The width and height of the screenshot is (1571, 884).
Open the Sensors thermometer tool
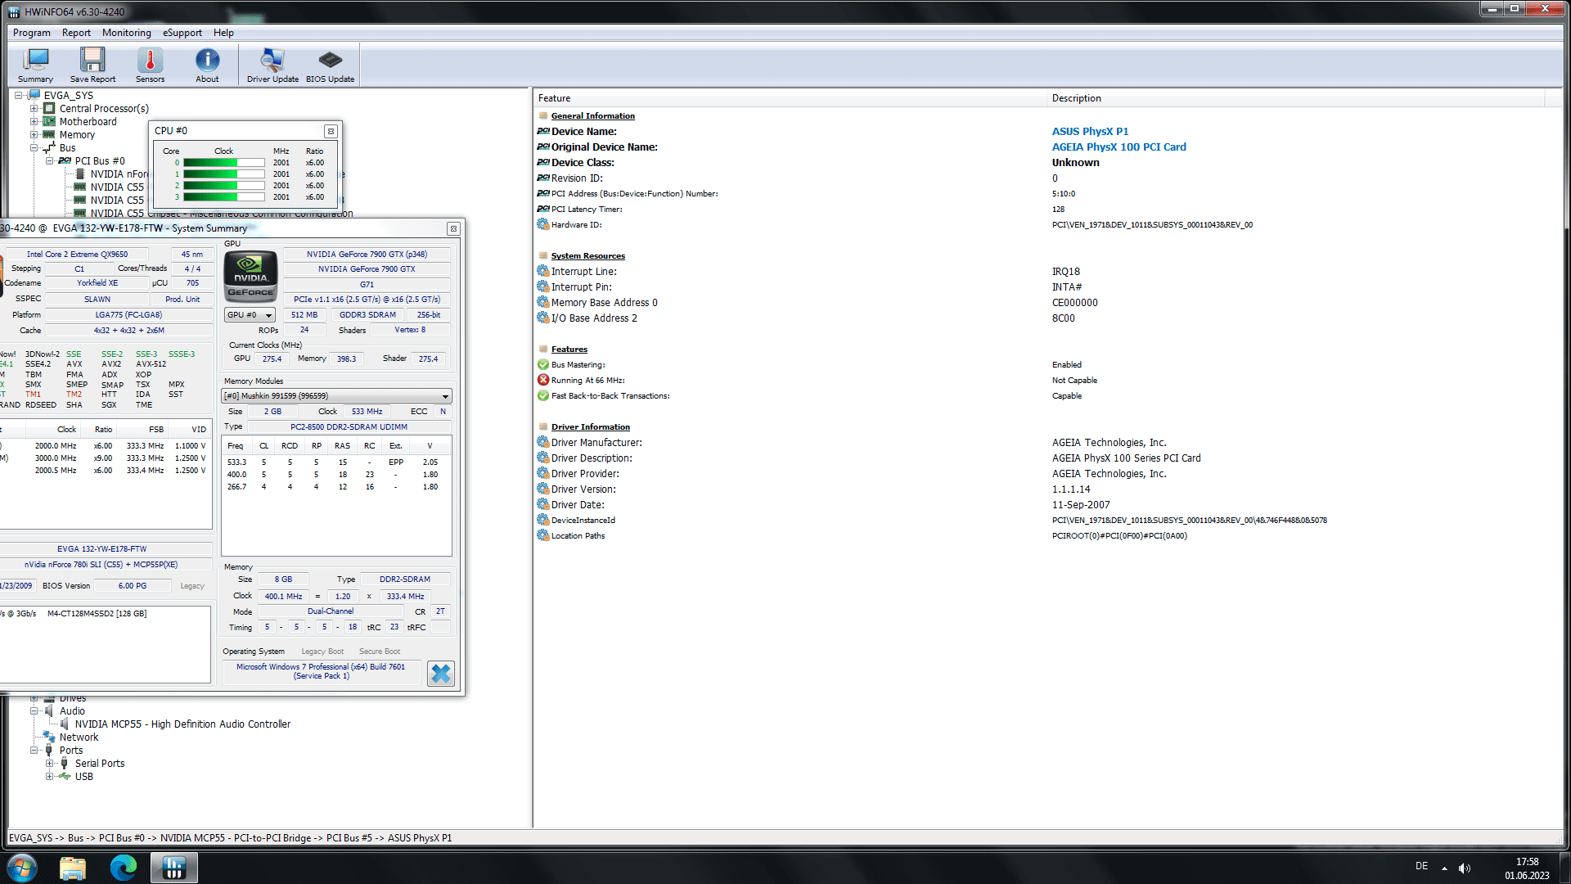[150, 65]
